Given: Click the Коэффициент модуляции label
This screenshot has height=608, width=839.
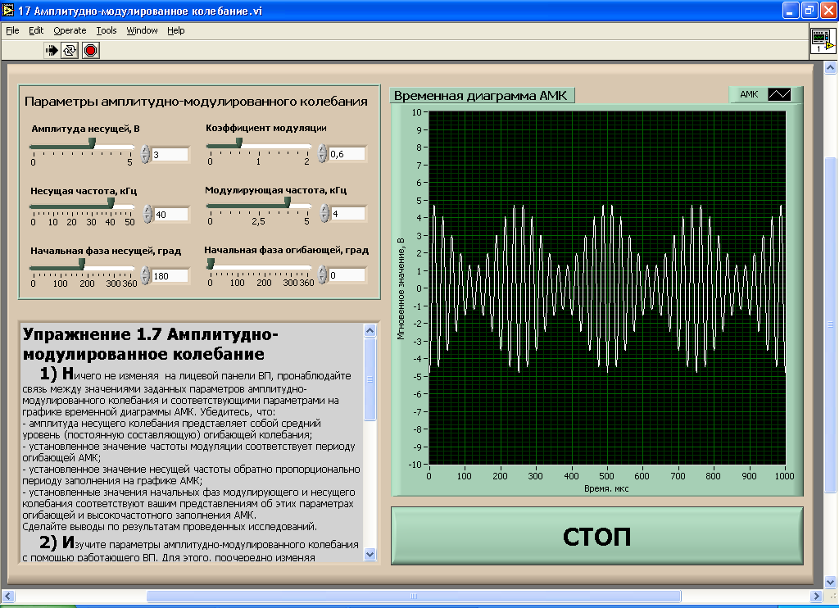Looking at the screenshot, I should [266, 129].
